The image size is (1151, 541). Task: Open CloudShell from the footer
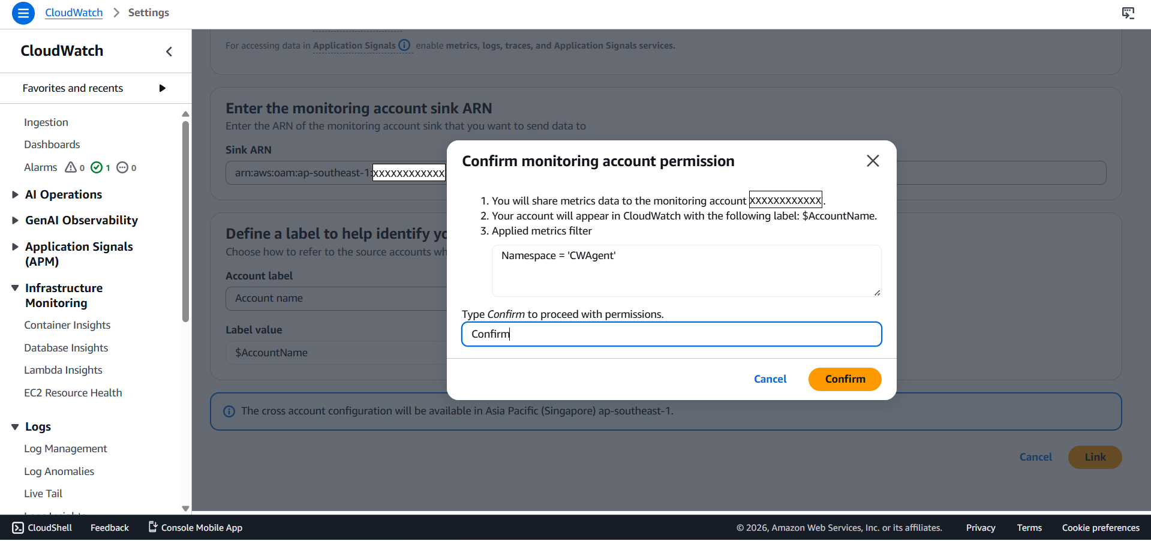tap(42, 528)
